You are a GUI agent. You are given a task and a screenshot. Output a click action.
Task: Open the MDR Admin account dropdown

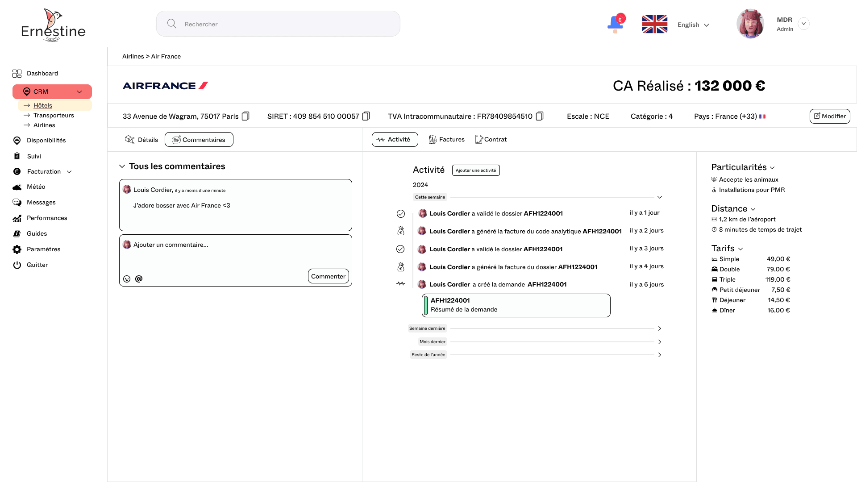(x=803, y=24)
